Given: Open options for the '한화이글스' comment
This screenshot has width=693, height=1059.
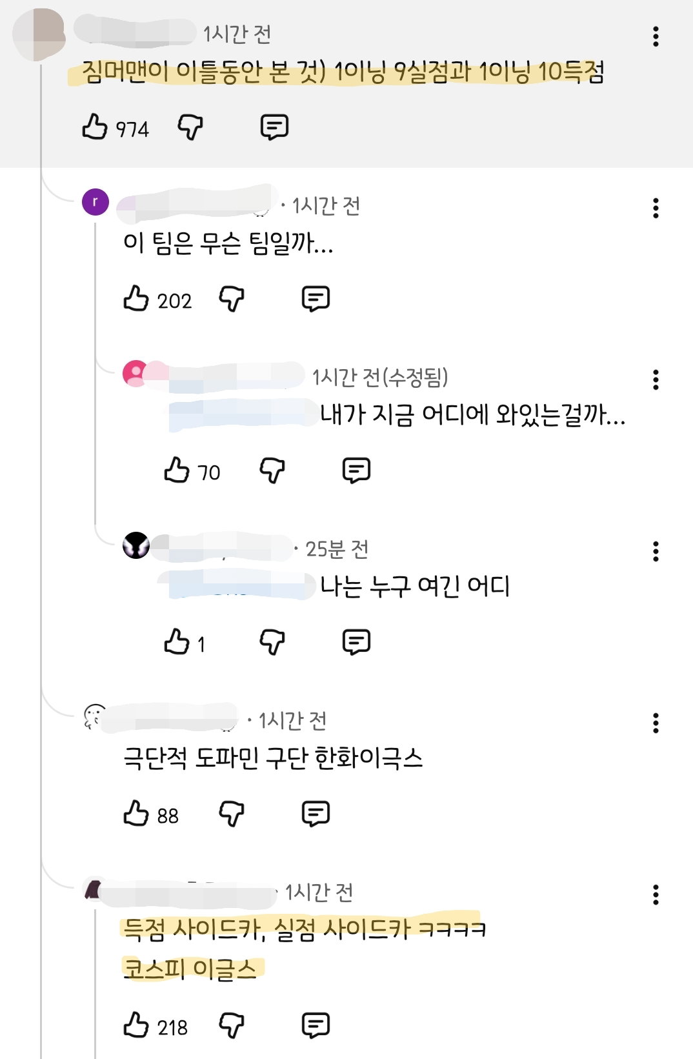Looking at the screenshot, I should [656, 723].
